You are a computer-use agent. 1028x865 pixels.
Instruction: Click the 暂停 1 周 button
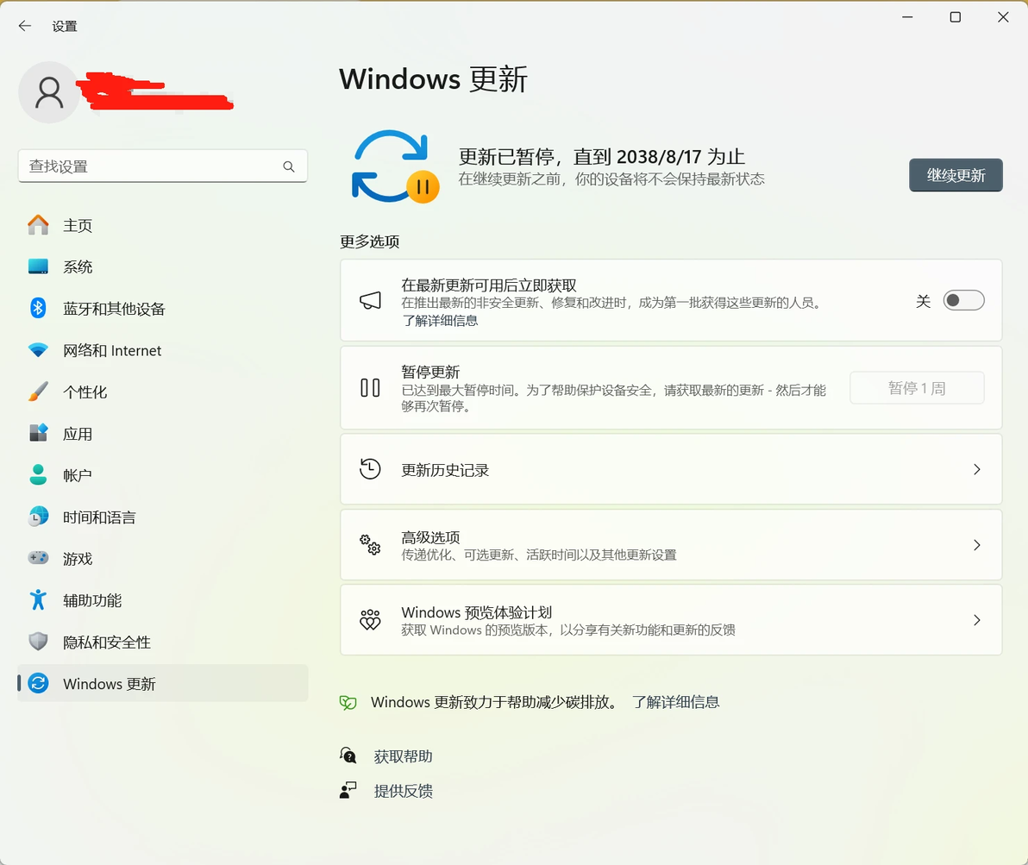[x=917, y=388]
